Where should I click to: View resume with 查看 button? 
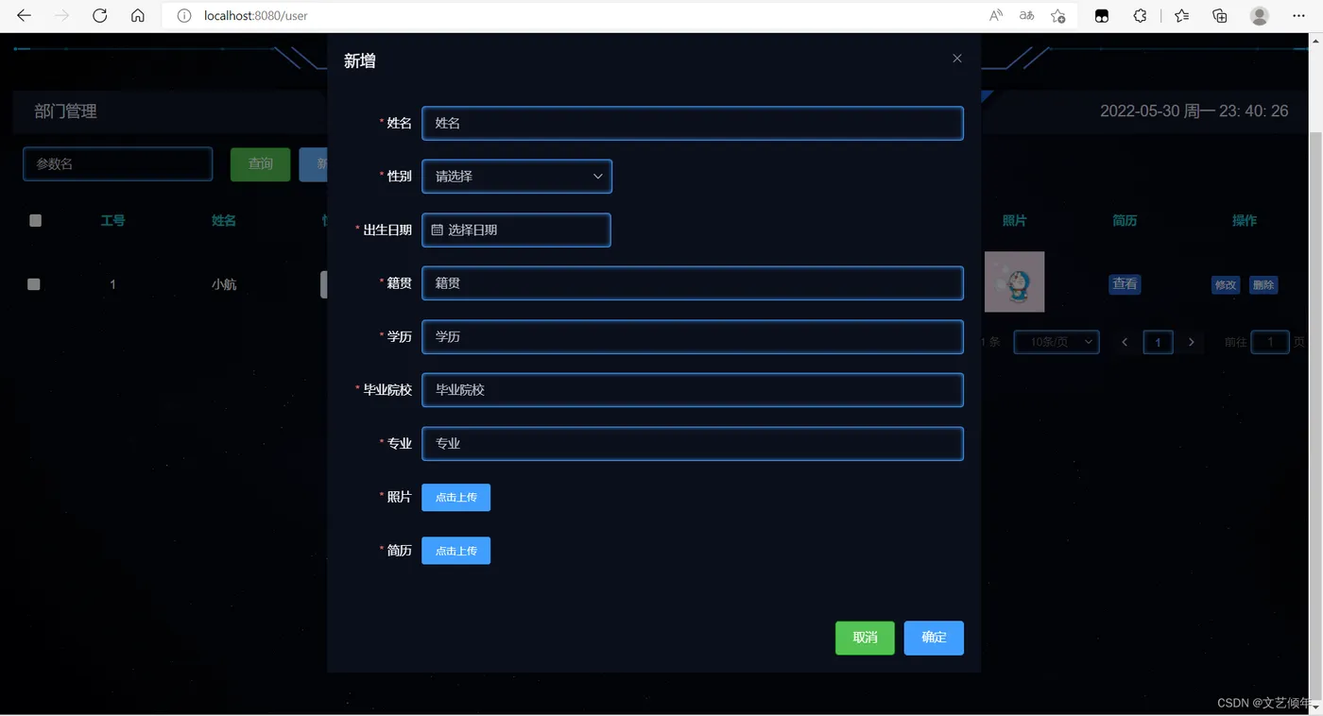click(1125, 283)
